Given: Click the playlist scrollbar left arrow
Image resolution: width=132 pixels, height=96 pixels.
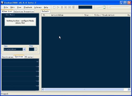Looking at the screenshot, I should 43,89.
